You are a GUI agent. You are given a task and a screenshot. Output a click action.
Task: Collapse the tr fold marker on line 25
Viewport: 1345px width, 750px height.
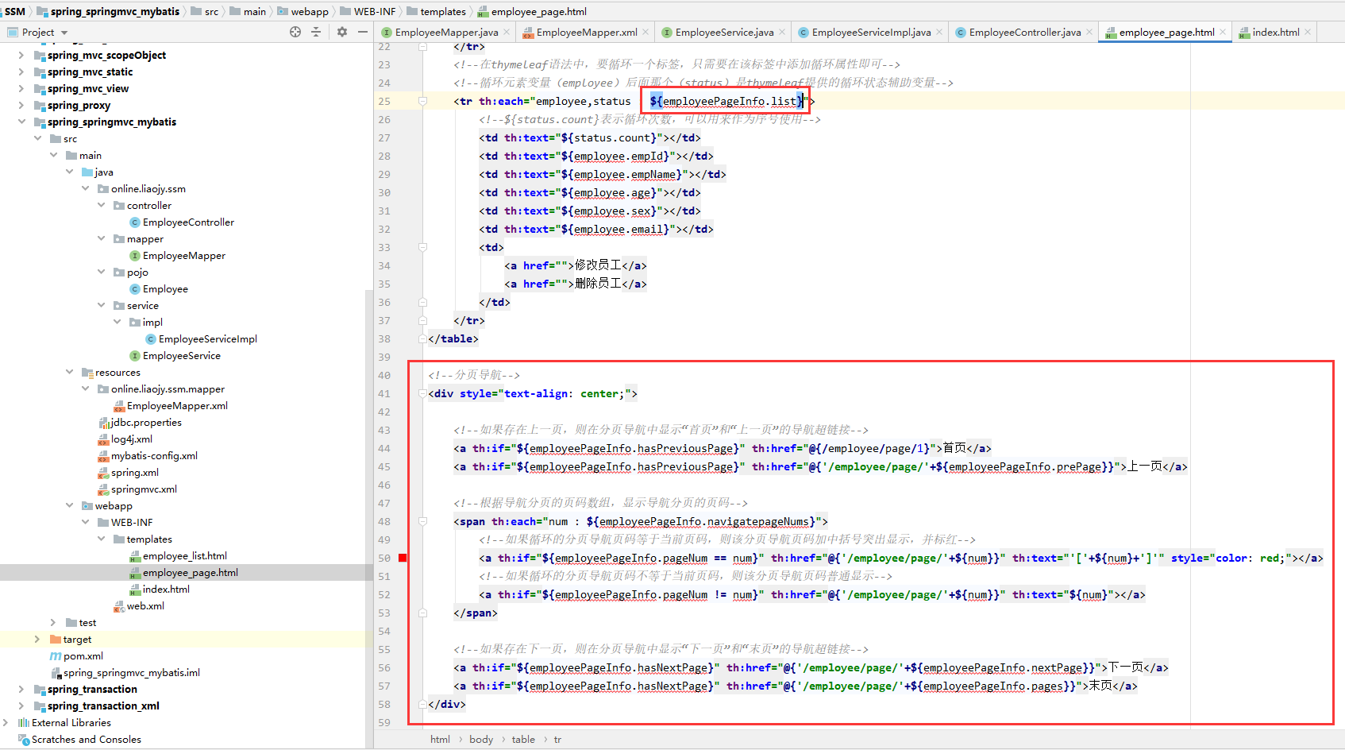coord(422,101)
